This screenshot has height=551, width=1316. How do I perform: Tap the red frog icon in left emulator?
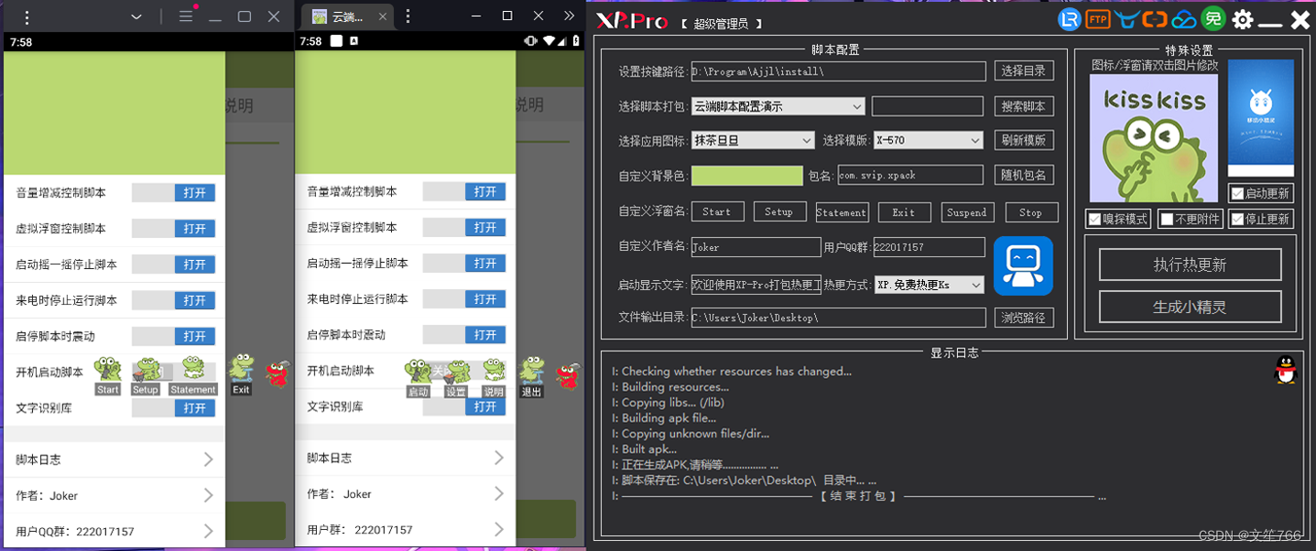point(277,373)
